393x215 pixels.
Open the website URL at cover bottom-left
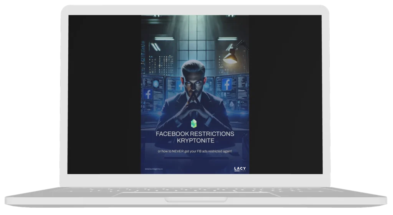pos(154,169)
